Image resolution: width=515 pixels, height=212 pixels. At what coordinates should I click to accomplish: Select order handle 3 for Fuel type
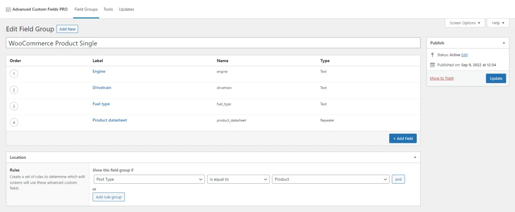click(x=14, y=106)
